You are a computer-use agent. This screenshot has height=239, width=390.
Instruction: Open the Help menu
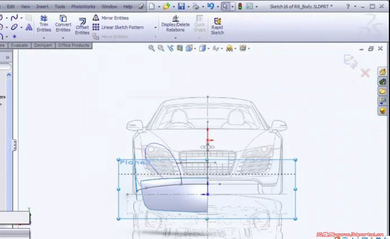(128, 7)
